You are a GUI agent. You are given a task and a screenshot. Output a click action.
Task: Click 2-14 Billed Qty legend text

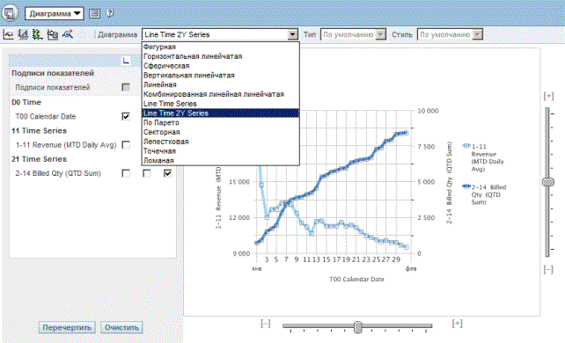(x=488, y=194)
